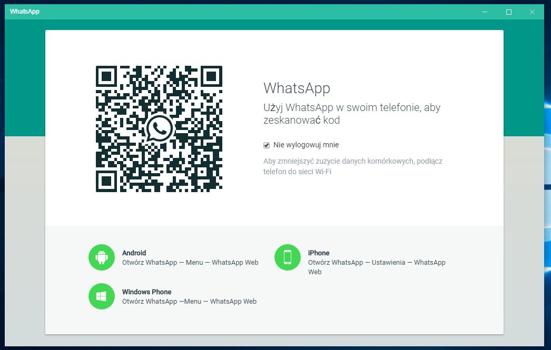Click the 'Android' heading
This screenshot has width=551, height=350.
coord(134,253)
